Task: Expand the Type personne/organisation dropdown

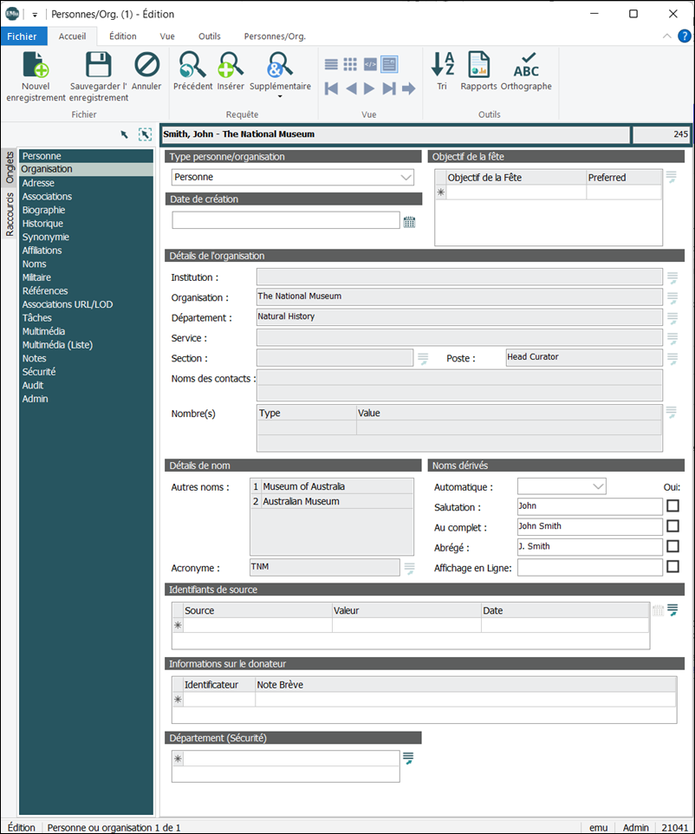Action: point(406,177)
